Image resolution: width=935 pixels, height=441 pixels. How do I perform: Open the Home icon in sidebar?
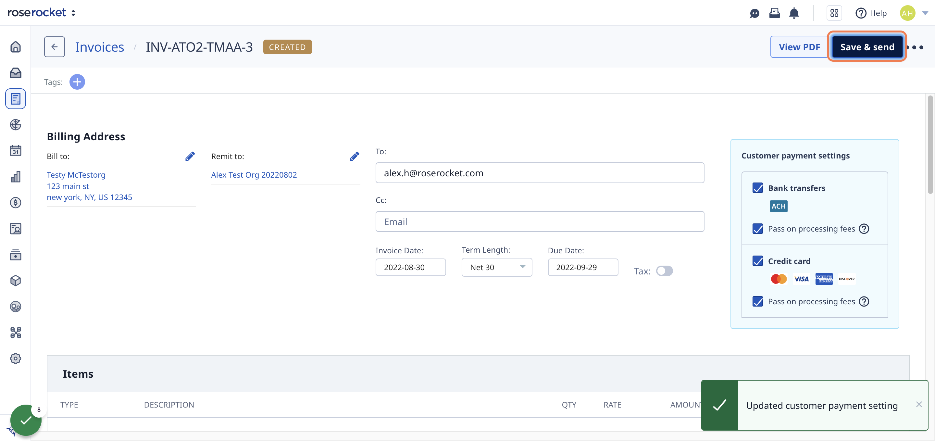click(16, 47)
